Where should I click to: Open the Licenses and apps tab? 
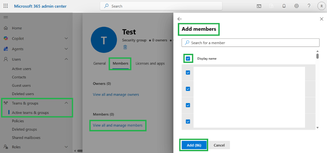150,63
